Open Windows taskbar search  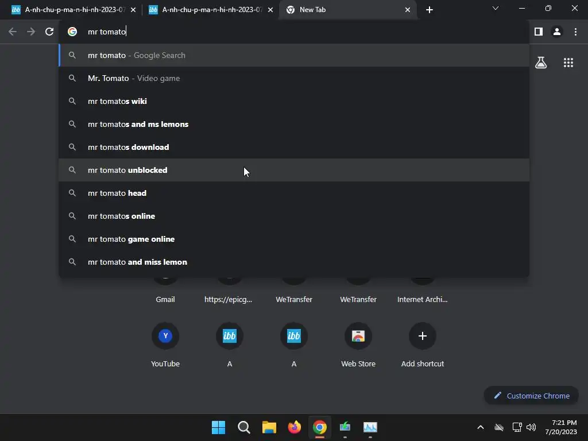[243, 427]
